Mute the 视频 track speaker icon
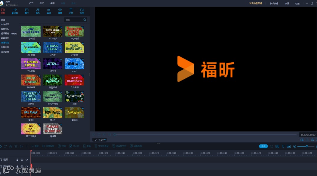This screenshot has width=317, height=176. point(27,160)
